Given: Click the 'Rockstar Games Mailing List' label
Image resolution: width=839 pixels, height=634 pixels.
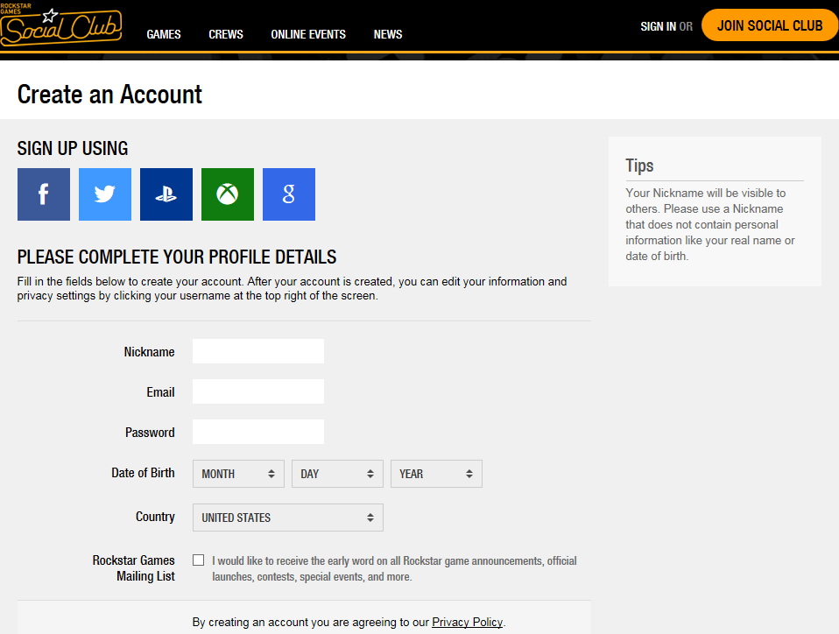Looking at the screenshot, I should tap(134, 568).
